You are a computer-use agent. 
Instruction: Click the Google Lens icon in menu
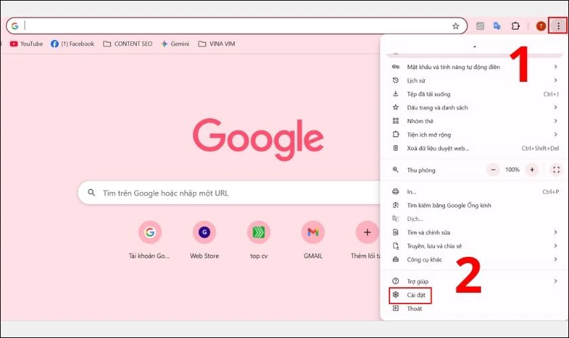(396, 205)
